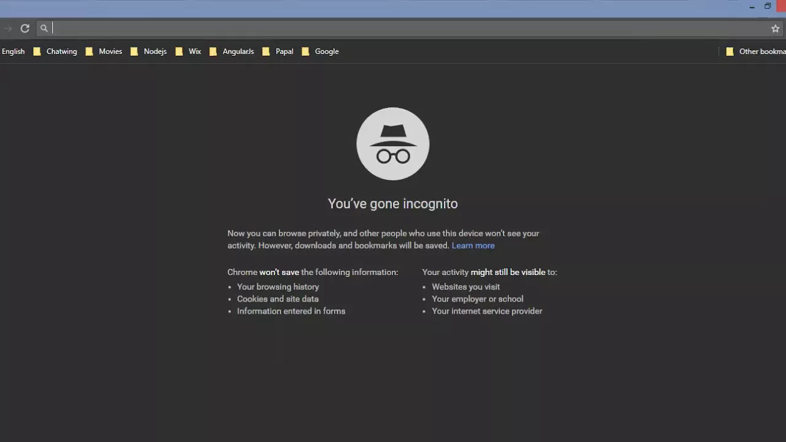
Task: Reload the page with the refresh icon
Action: [x=25, y=28]
